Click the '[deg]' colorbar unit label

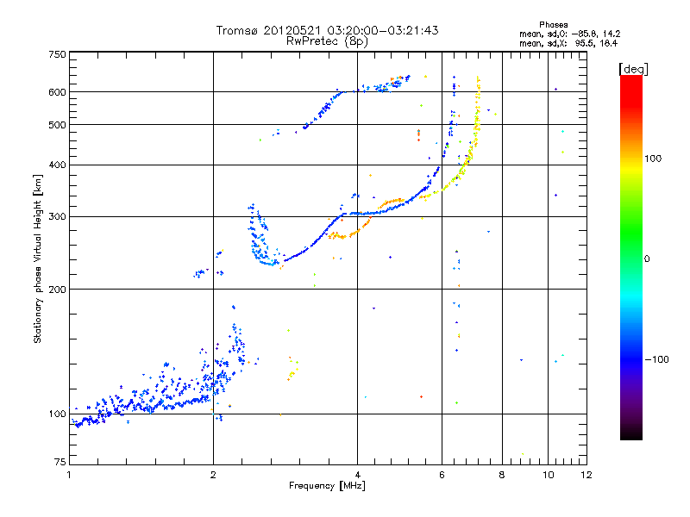click(634, 69)
